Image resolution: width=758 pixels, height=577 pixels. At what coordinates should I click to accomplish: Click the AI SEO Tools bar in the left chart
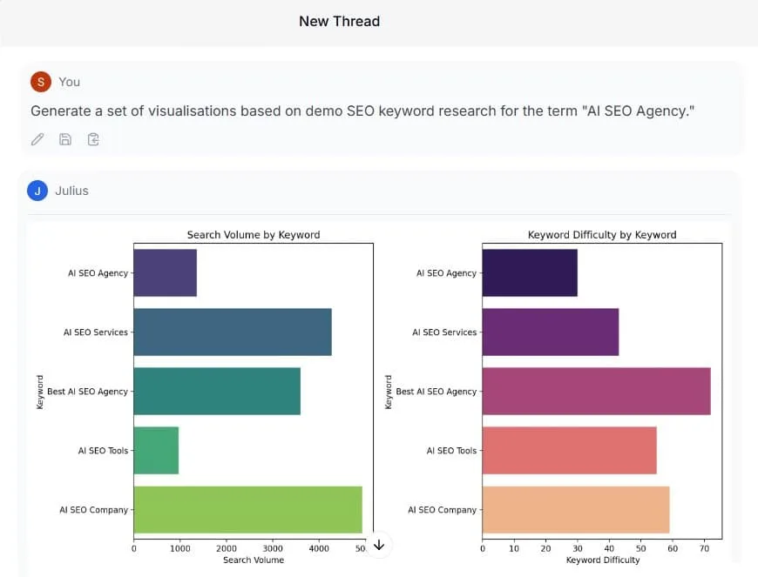pos(155,450)
